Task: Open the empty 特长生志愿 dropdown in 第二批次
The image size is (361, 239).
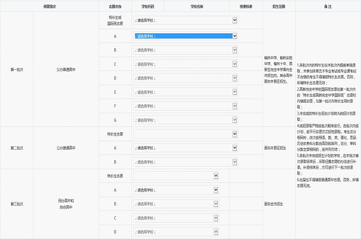Action: click(x=185, y=134)
